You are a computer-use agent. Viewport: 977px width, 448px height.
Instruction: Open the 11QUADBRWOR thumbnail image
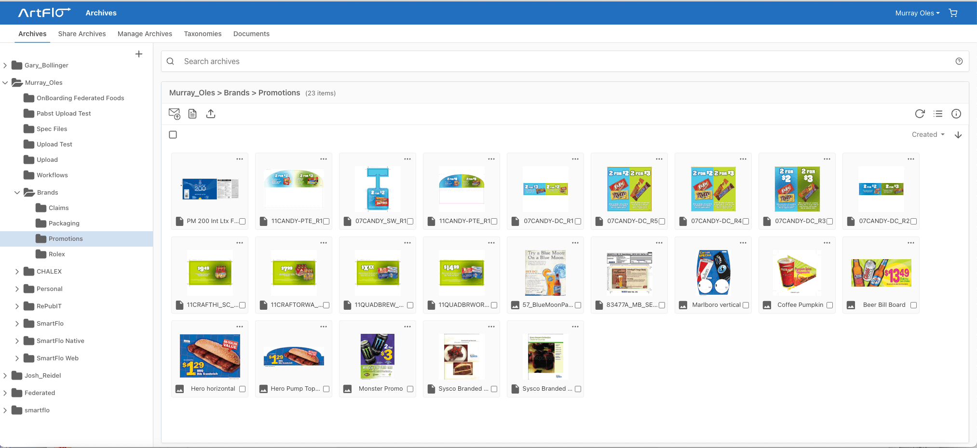(462, 273)
